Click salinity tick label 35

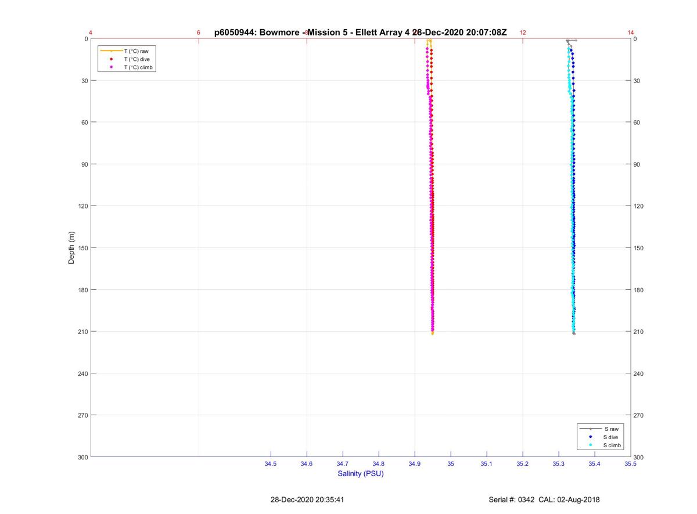[x=451, y=463]
